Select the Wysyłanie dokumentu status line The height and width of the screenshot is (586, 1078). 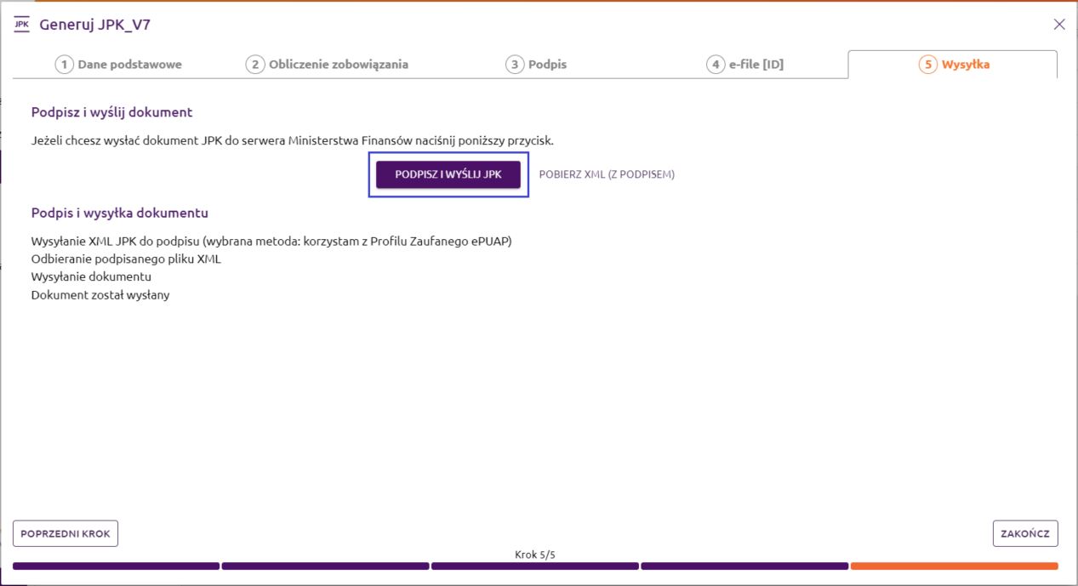click(x=91, y=276)
